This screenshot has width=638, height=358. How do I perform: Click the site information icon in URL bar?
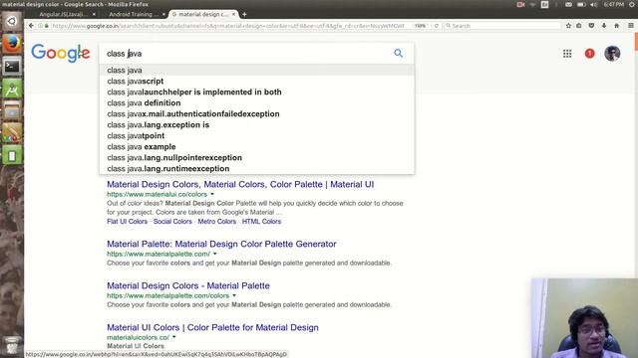[x=40, y=26]
